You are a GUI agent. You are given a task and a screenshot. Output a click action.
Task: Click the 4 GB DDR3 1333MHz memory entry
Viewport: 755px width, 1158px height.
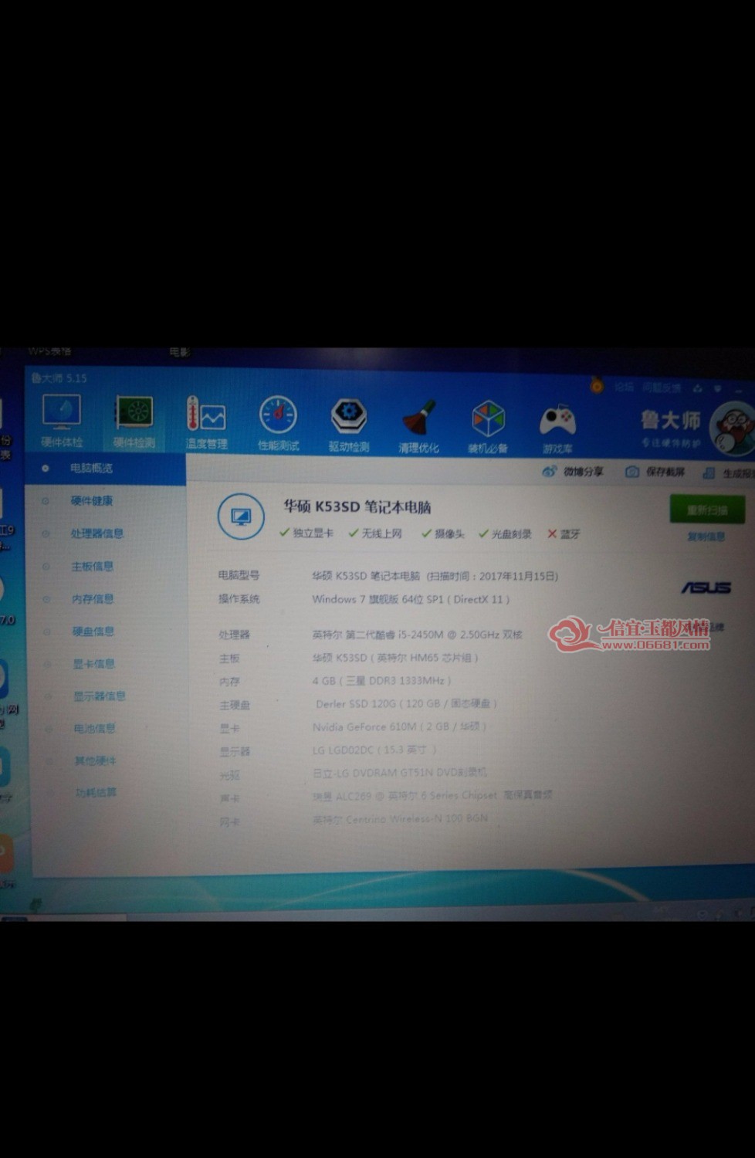pyautogui.click(x=381, y=681)
